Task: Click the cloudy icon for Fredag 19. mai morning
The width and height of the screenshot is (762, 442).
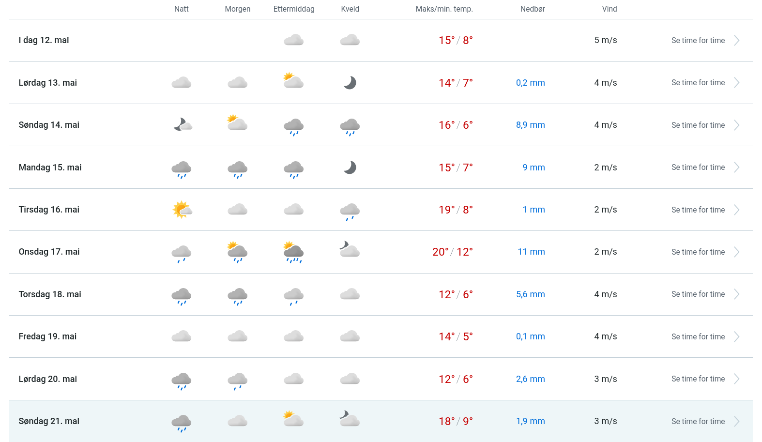Action: pos(238,336)
